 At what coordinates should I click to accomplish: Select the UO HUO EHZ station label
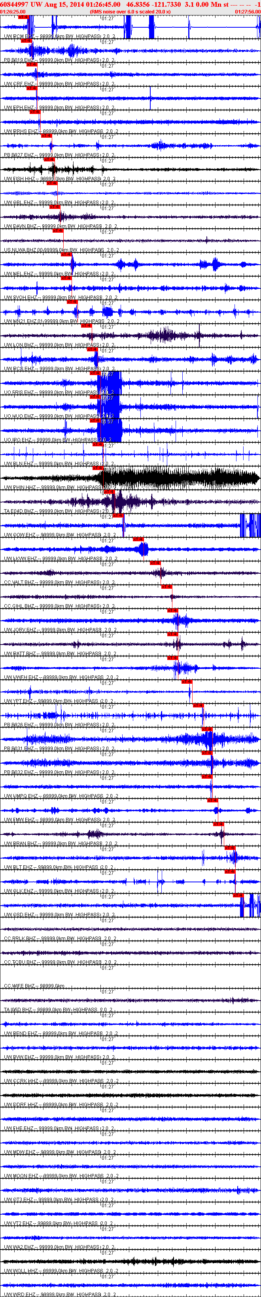tap(59, 416)
